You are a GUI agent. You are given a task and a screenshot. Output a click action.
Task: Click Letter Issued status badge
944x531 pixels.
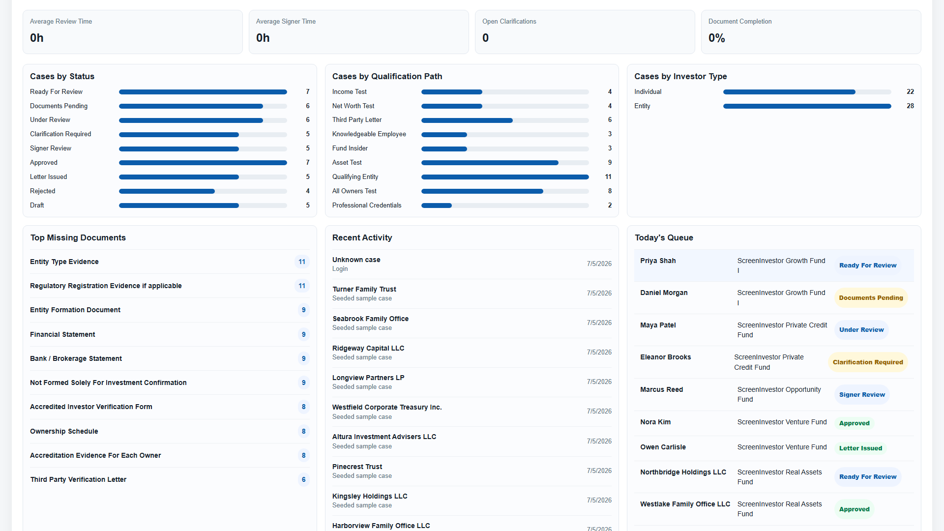(x=860, y=448)
